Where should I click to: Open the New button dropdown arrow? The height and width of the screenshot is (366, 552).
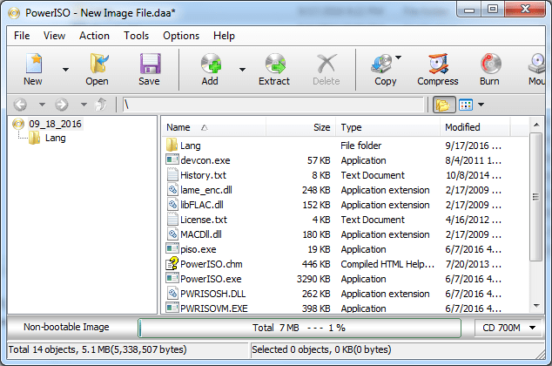coord(65,70)
